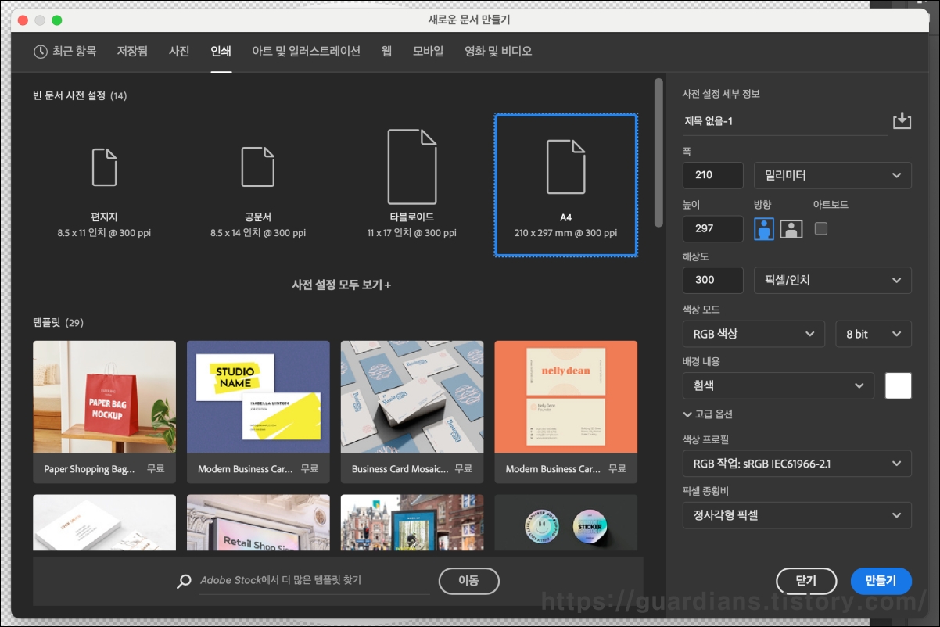Viewport: 940px width, 627px height.
Task: Click the 만들기 button
Action: point(881,581)
